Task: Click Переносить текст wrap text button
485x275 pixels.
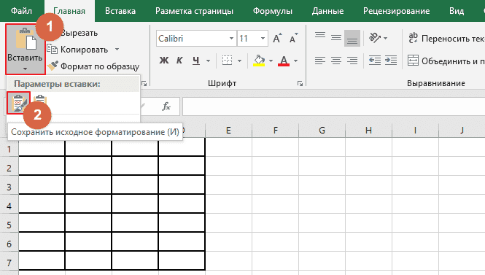Action: pos(446,39)
